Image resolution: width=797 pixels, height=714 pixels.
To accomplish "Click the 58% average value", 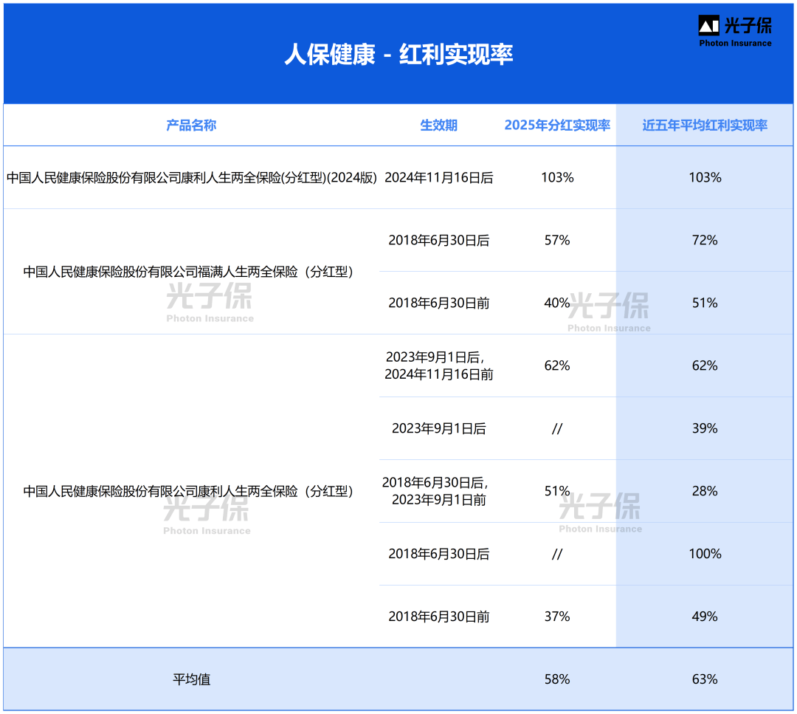I will 557,679.
